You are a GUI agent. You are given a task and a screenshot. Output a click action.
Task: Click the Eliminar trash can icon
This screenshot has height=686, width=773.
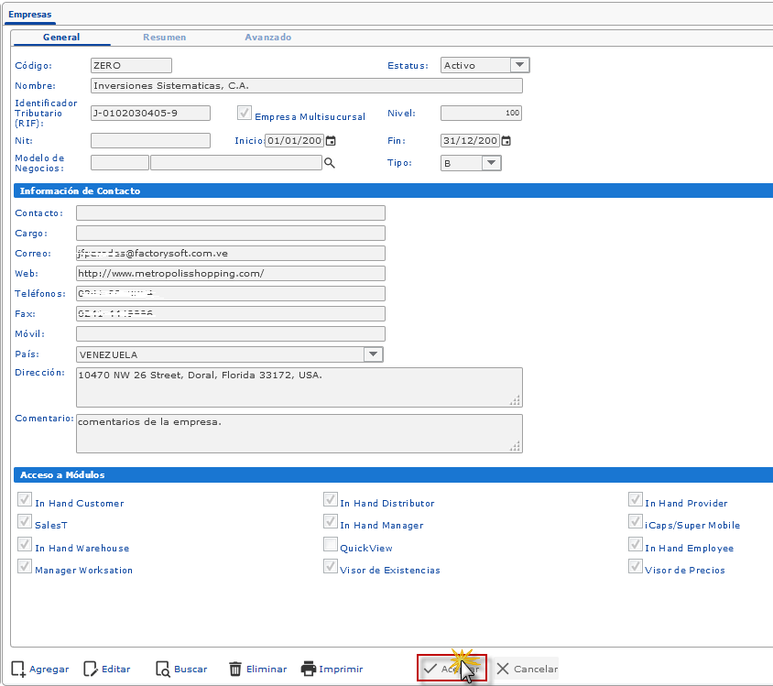click(235, 669)
